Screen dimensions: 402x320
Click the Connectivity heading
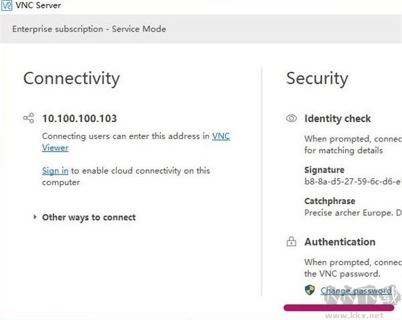pos(71,78)
